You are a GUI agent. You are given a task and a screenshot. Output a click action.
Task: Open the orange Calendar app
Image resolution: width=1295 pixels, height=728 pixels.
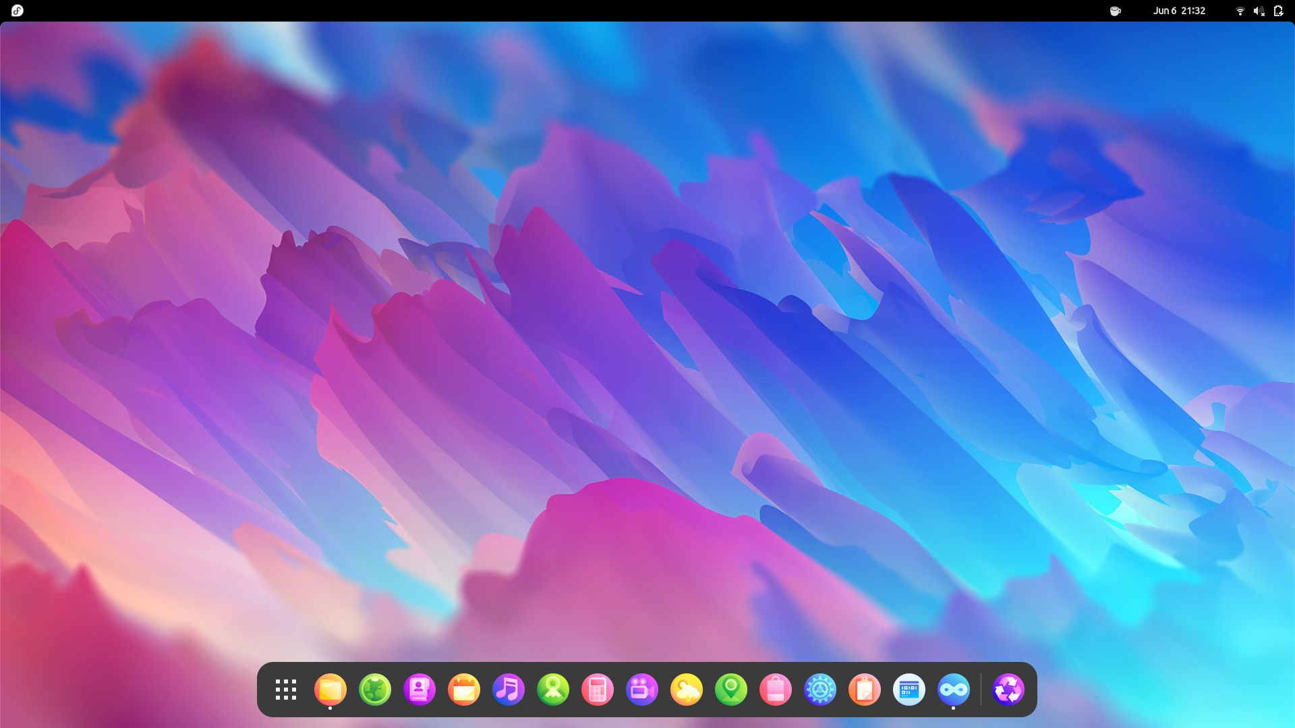pyautogui.click(x=464, y=690)
